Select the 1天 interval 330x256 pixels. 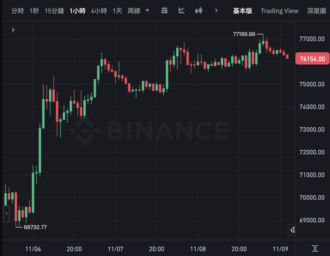tap(117, 11)
